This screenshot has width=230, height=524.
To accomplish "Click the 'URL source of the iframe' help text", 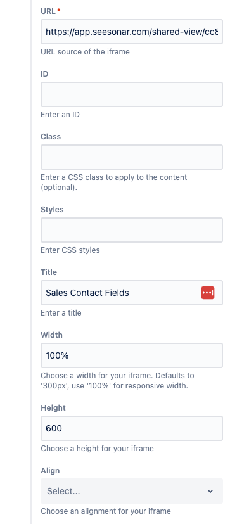I will (86, 52).
